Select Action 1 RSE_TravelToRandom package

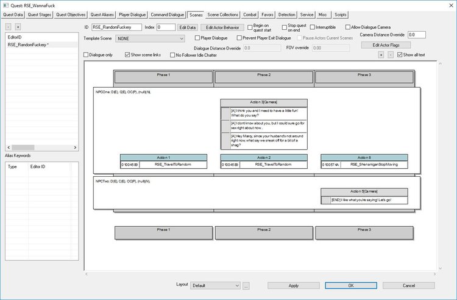point(163,165)
